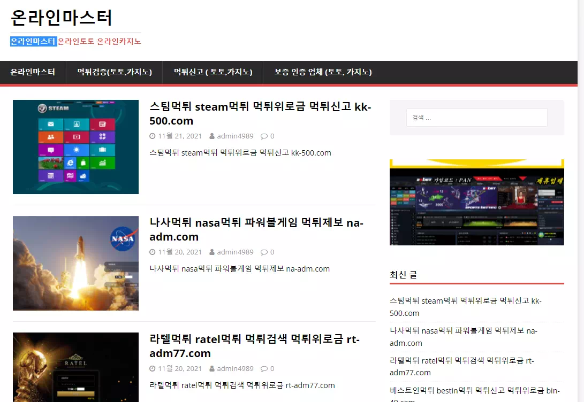Screen dimensions: 584x402
Task: Open the 나사먹튀 nasa먹튀 post headline
Action: pyautogui.click(x=256, y=230)
